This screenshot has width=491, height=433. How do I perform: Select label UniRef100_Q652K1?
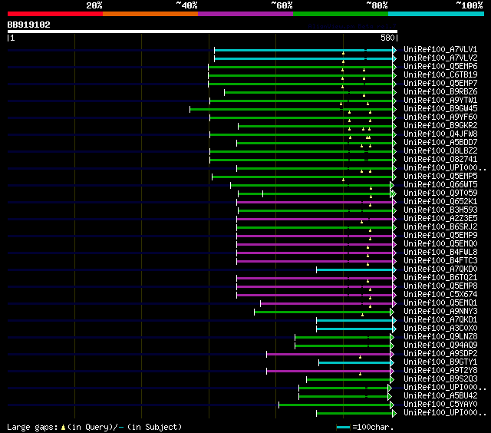(x=440, y=202)
